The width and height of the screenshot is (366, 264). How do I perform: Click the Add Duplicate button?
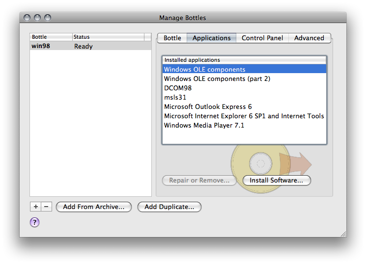point(169,207)
